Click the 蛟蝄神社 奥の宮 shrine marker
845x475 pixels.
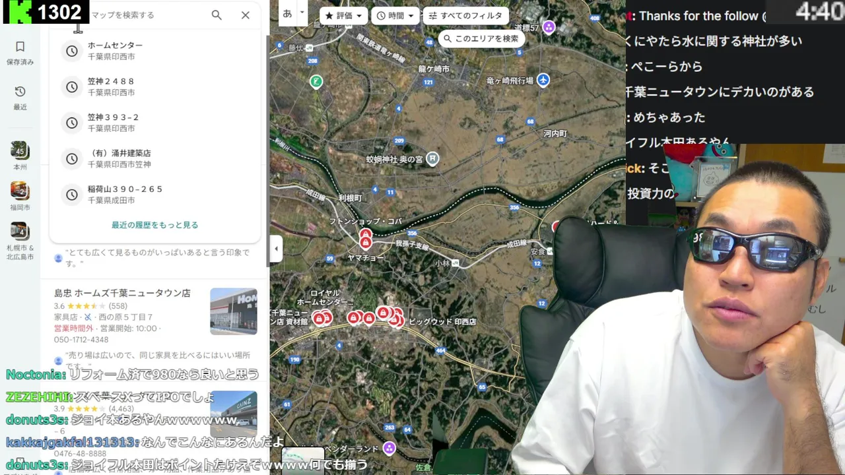click(x=432, y=158)
